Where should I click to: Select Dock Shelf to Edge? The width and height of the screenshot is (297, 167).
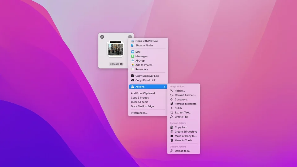click(x=142, y=106)
